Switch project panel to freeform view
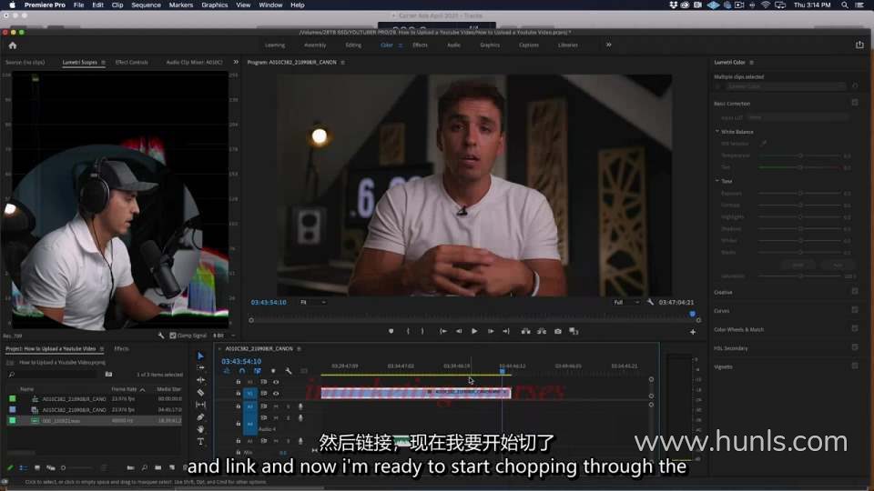Screen dimensions: 874x491 [x=51, y=467]
